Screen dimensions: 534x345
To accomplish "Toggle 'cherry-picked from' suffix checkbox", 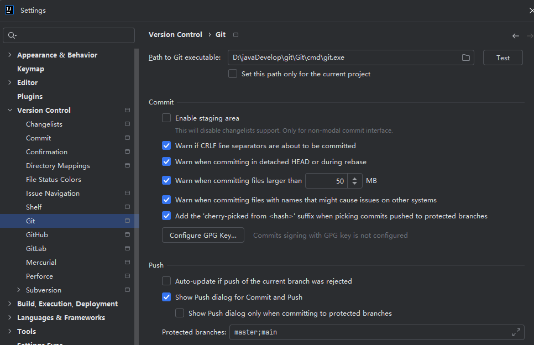I will click(x=166, y=216).
